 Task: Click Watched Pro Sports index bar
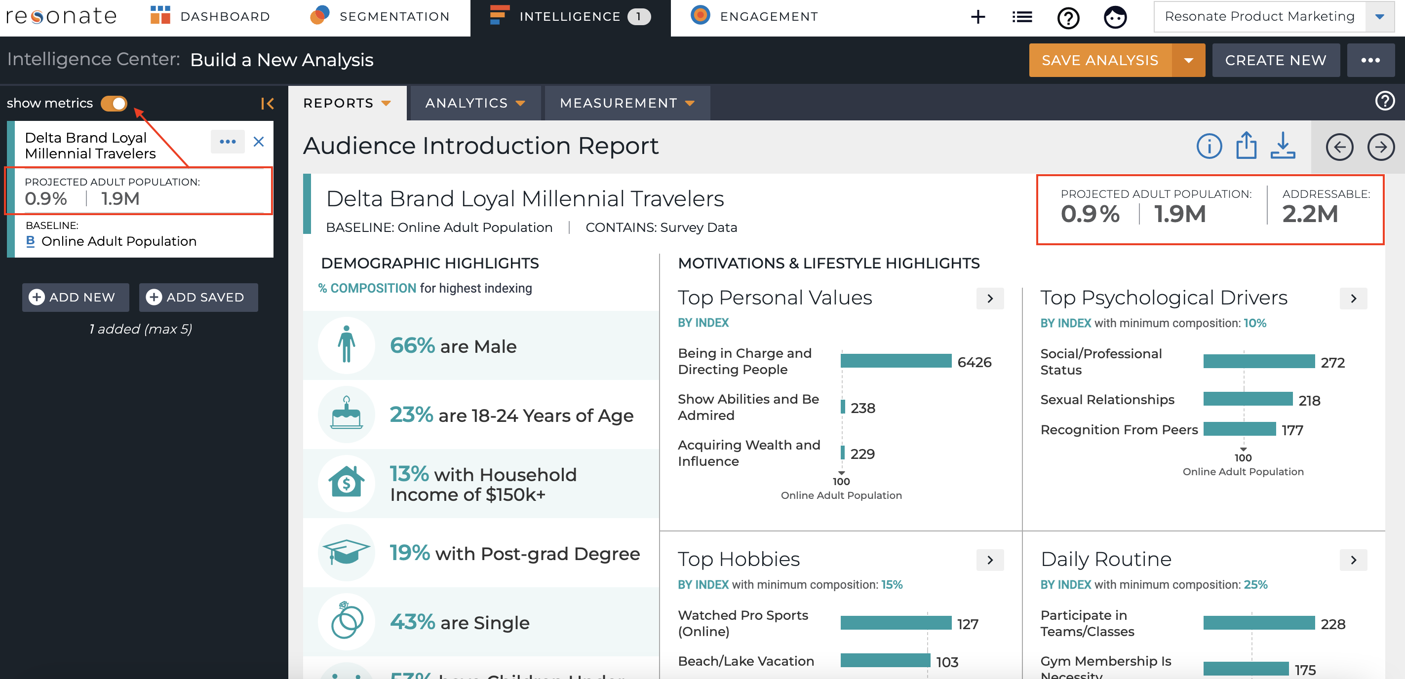click(896, 623)
